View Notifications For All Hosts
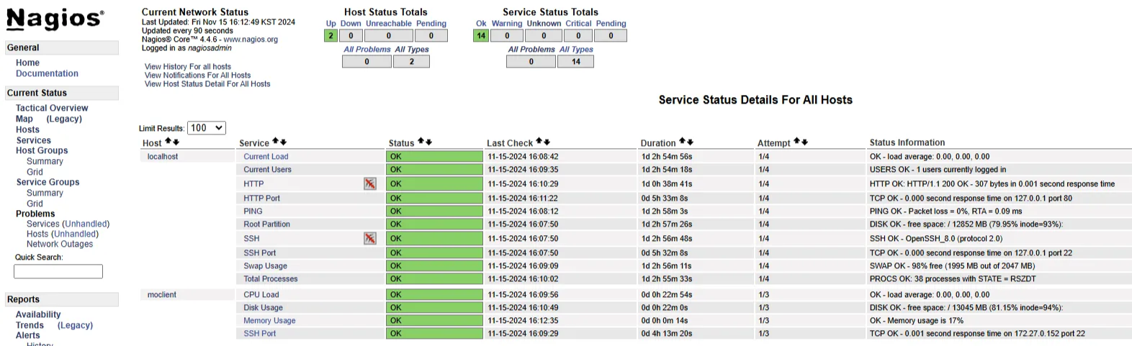The width and height of the screenshot is (1132, 346). click(198, 75)
